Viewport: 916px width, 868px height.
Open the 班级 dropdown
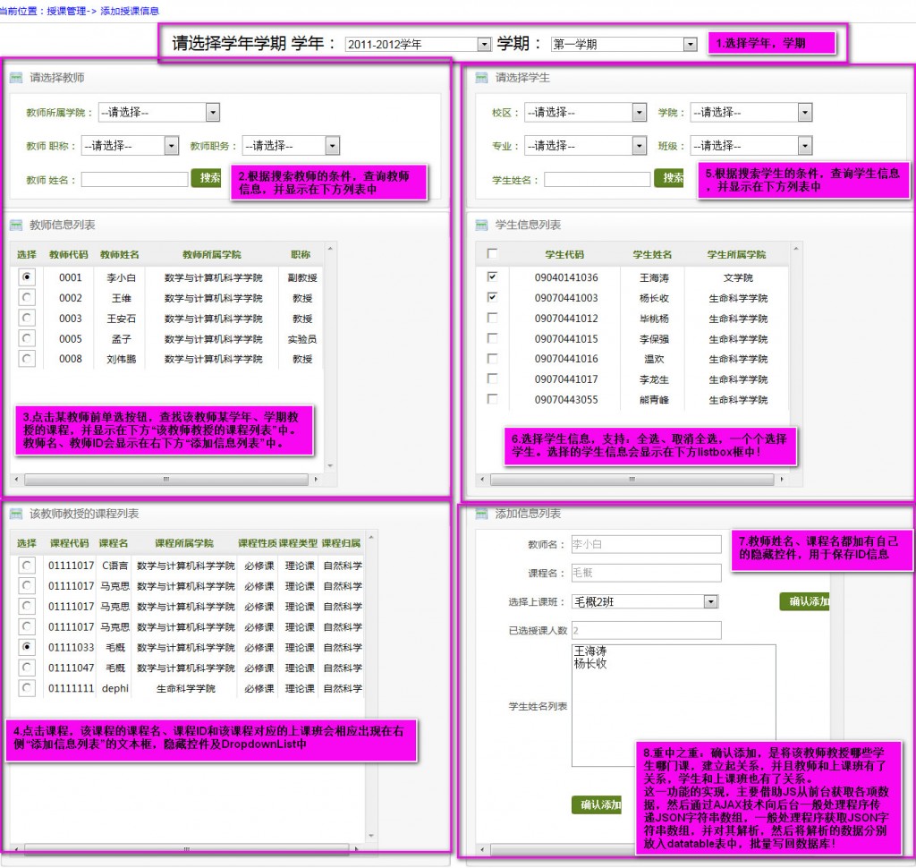tap(751, 146)
